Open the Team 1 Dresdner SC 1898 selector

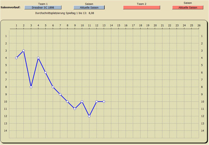(43, 7)
